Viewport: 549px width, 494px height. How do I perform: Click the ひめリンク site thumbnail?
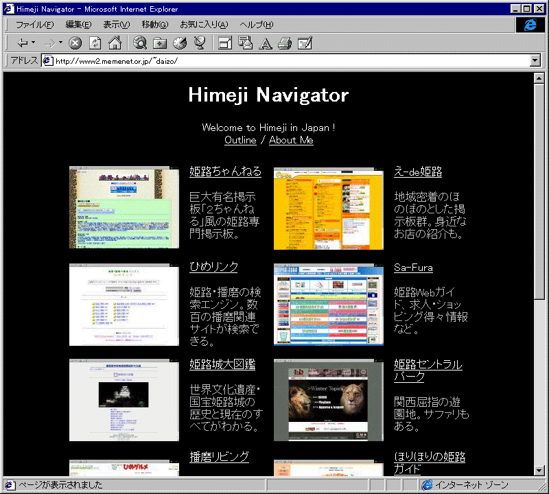124,305
